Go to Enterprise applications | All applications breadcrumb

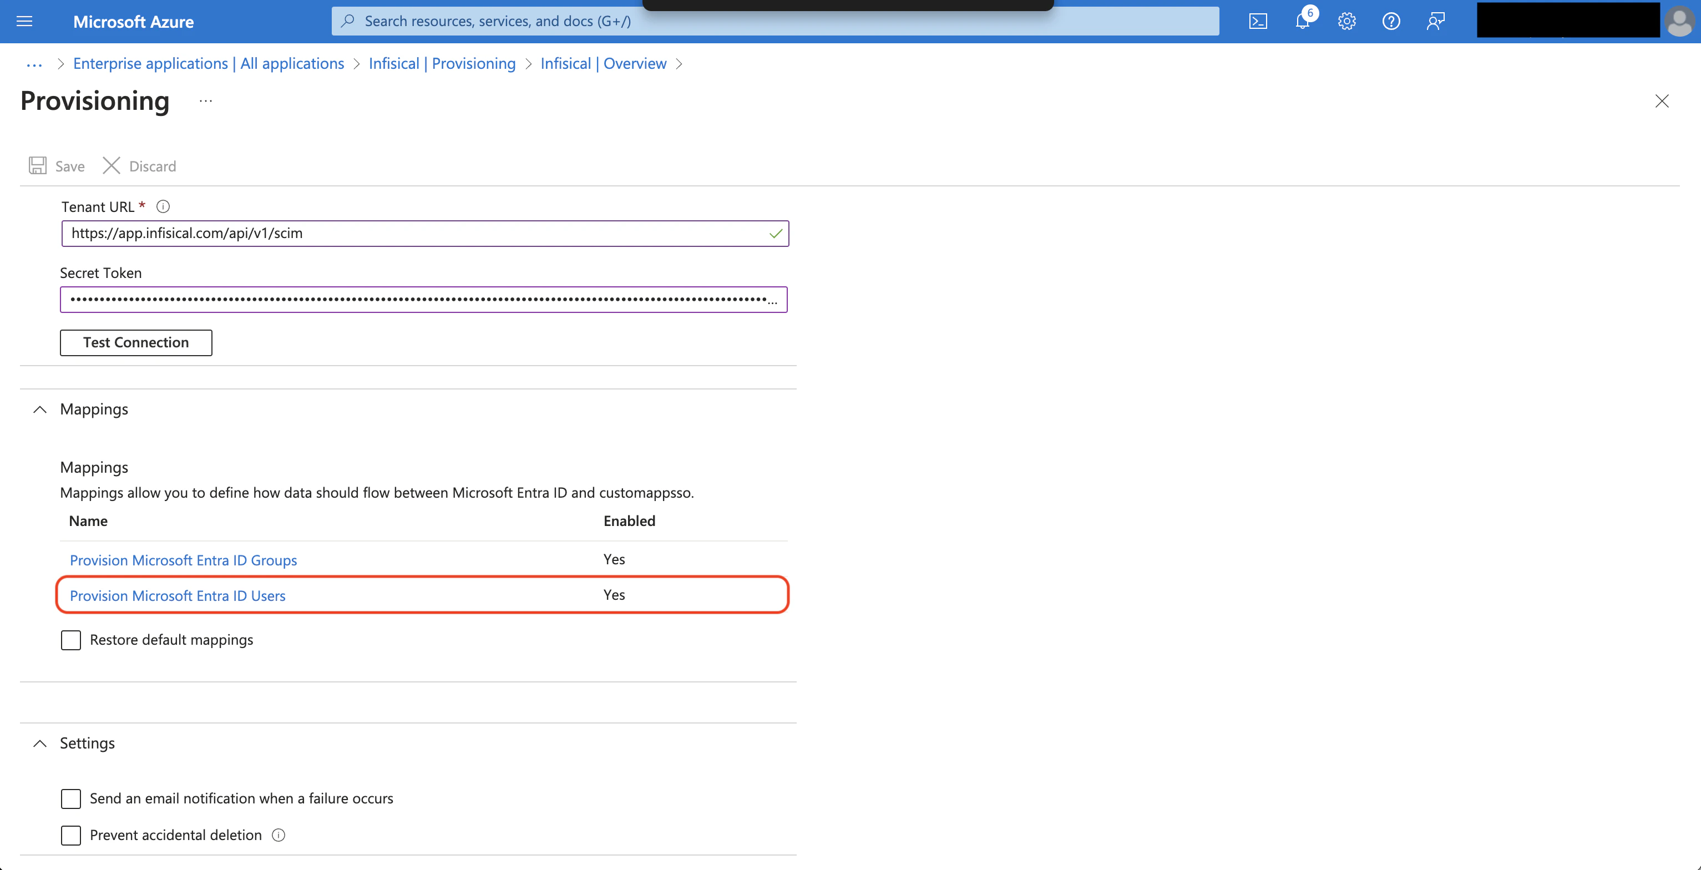[x=209, y=63]
